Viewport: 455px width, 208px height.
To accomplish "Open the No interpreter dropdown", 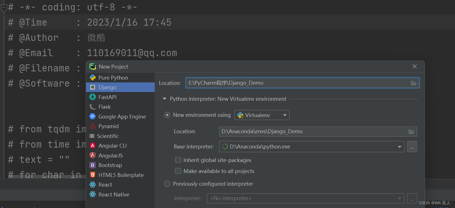I will click(305, 198).
